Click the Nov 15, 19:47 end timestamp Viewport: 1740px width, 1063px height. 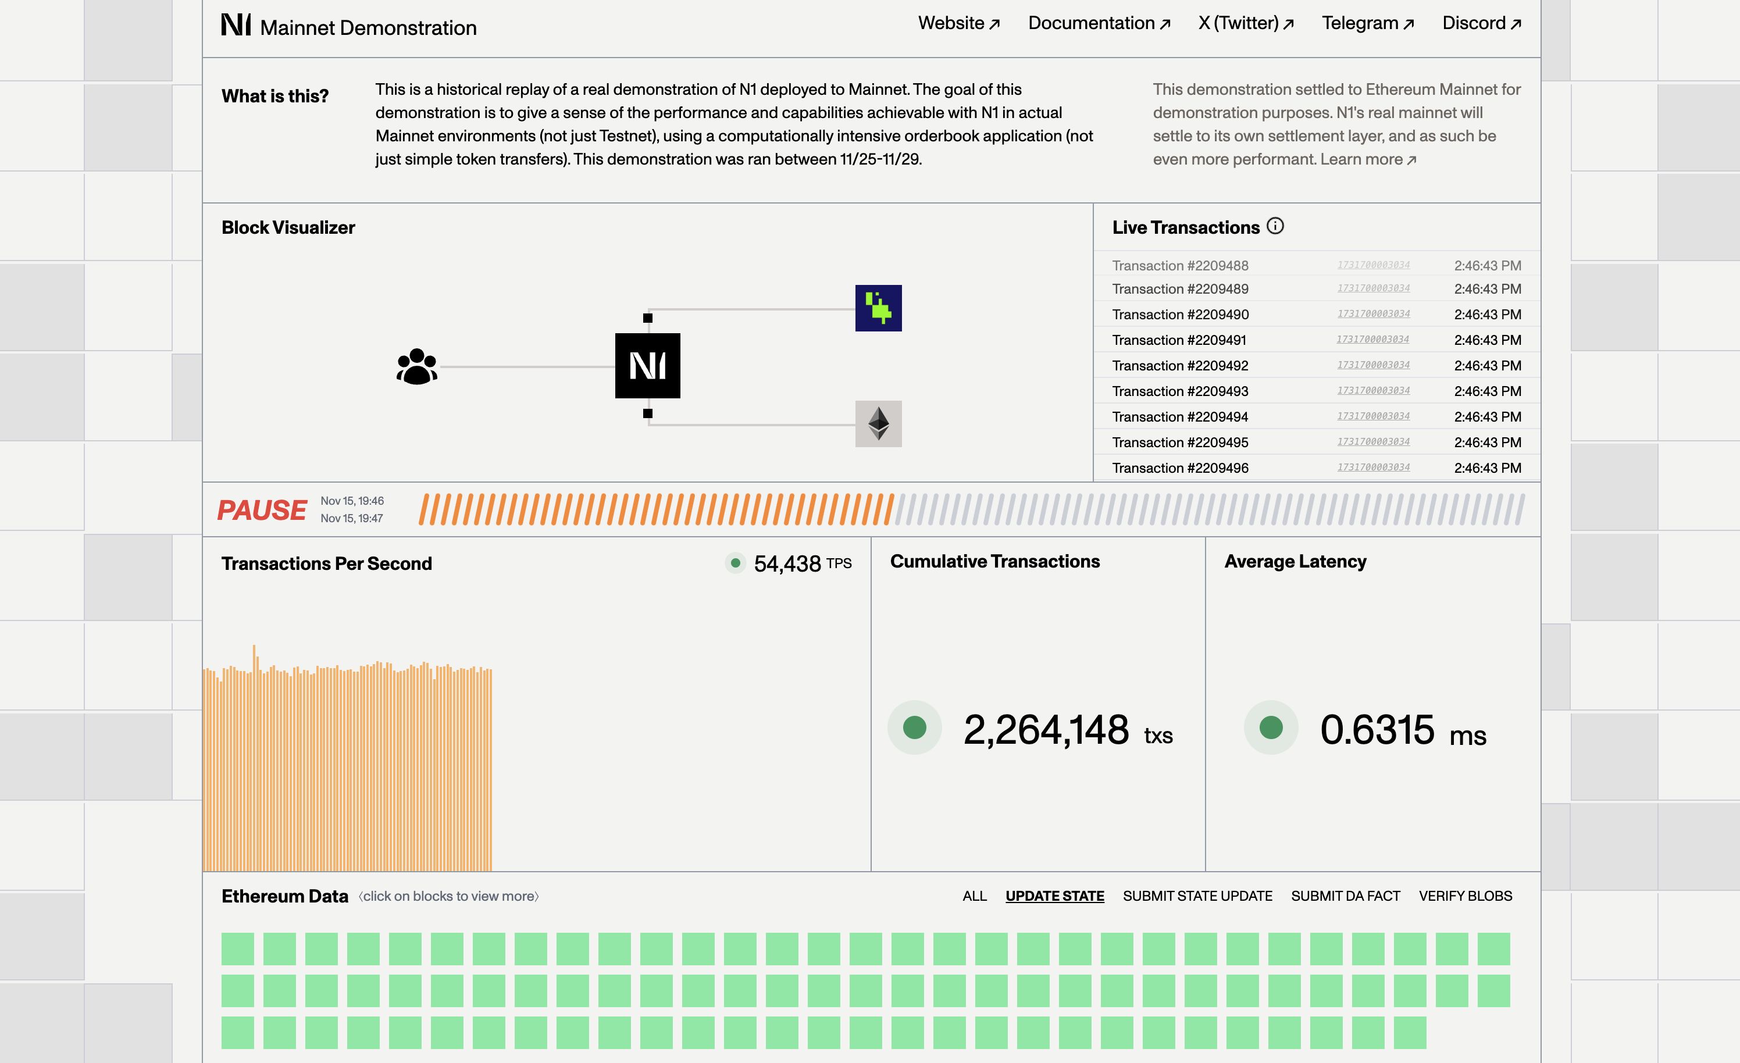pyautogui.click(x=352, y=519)
